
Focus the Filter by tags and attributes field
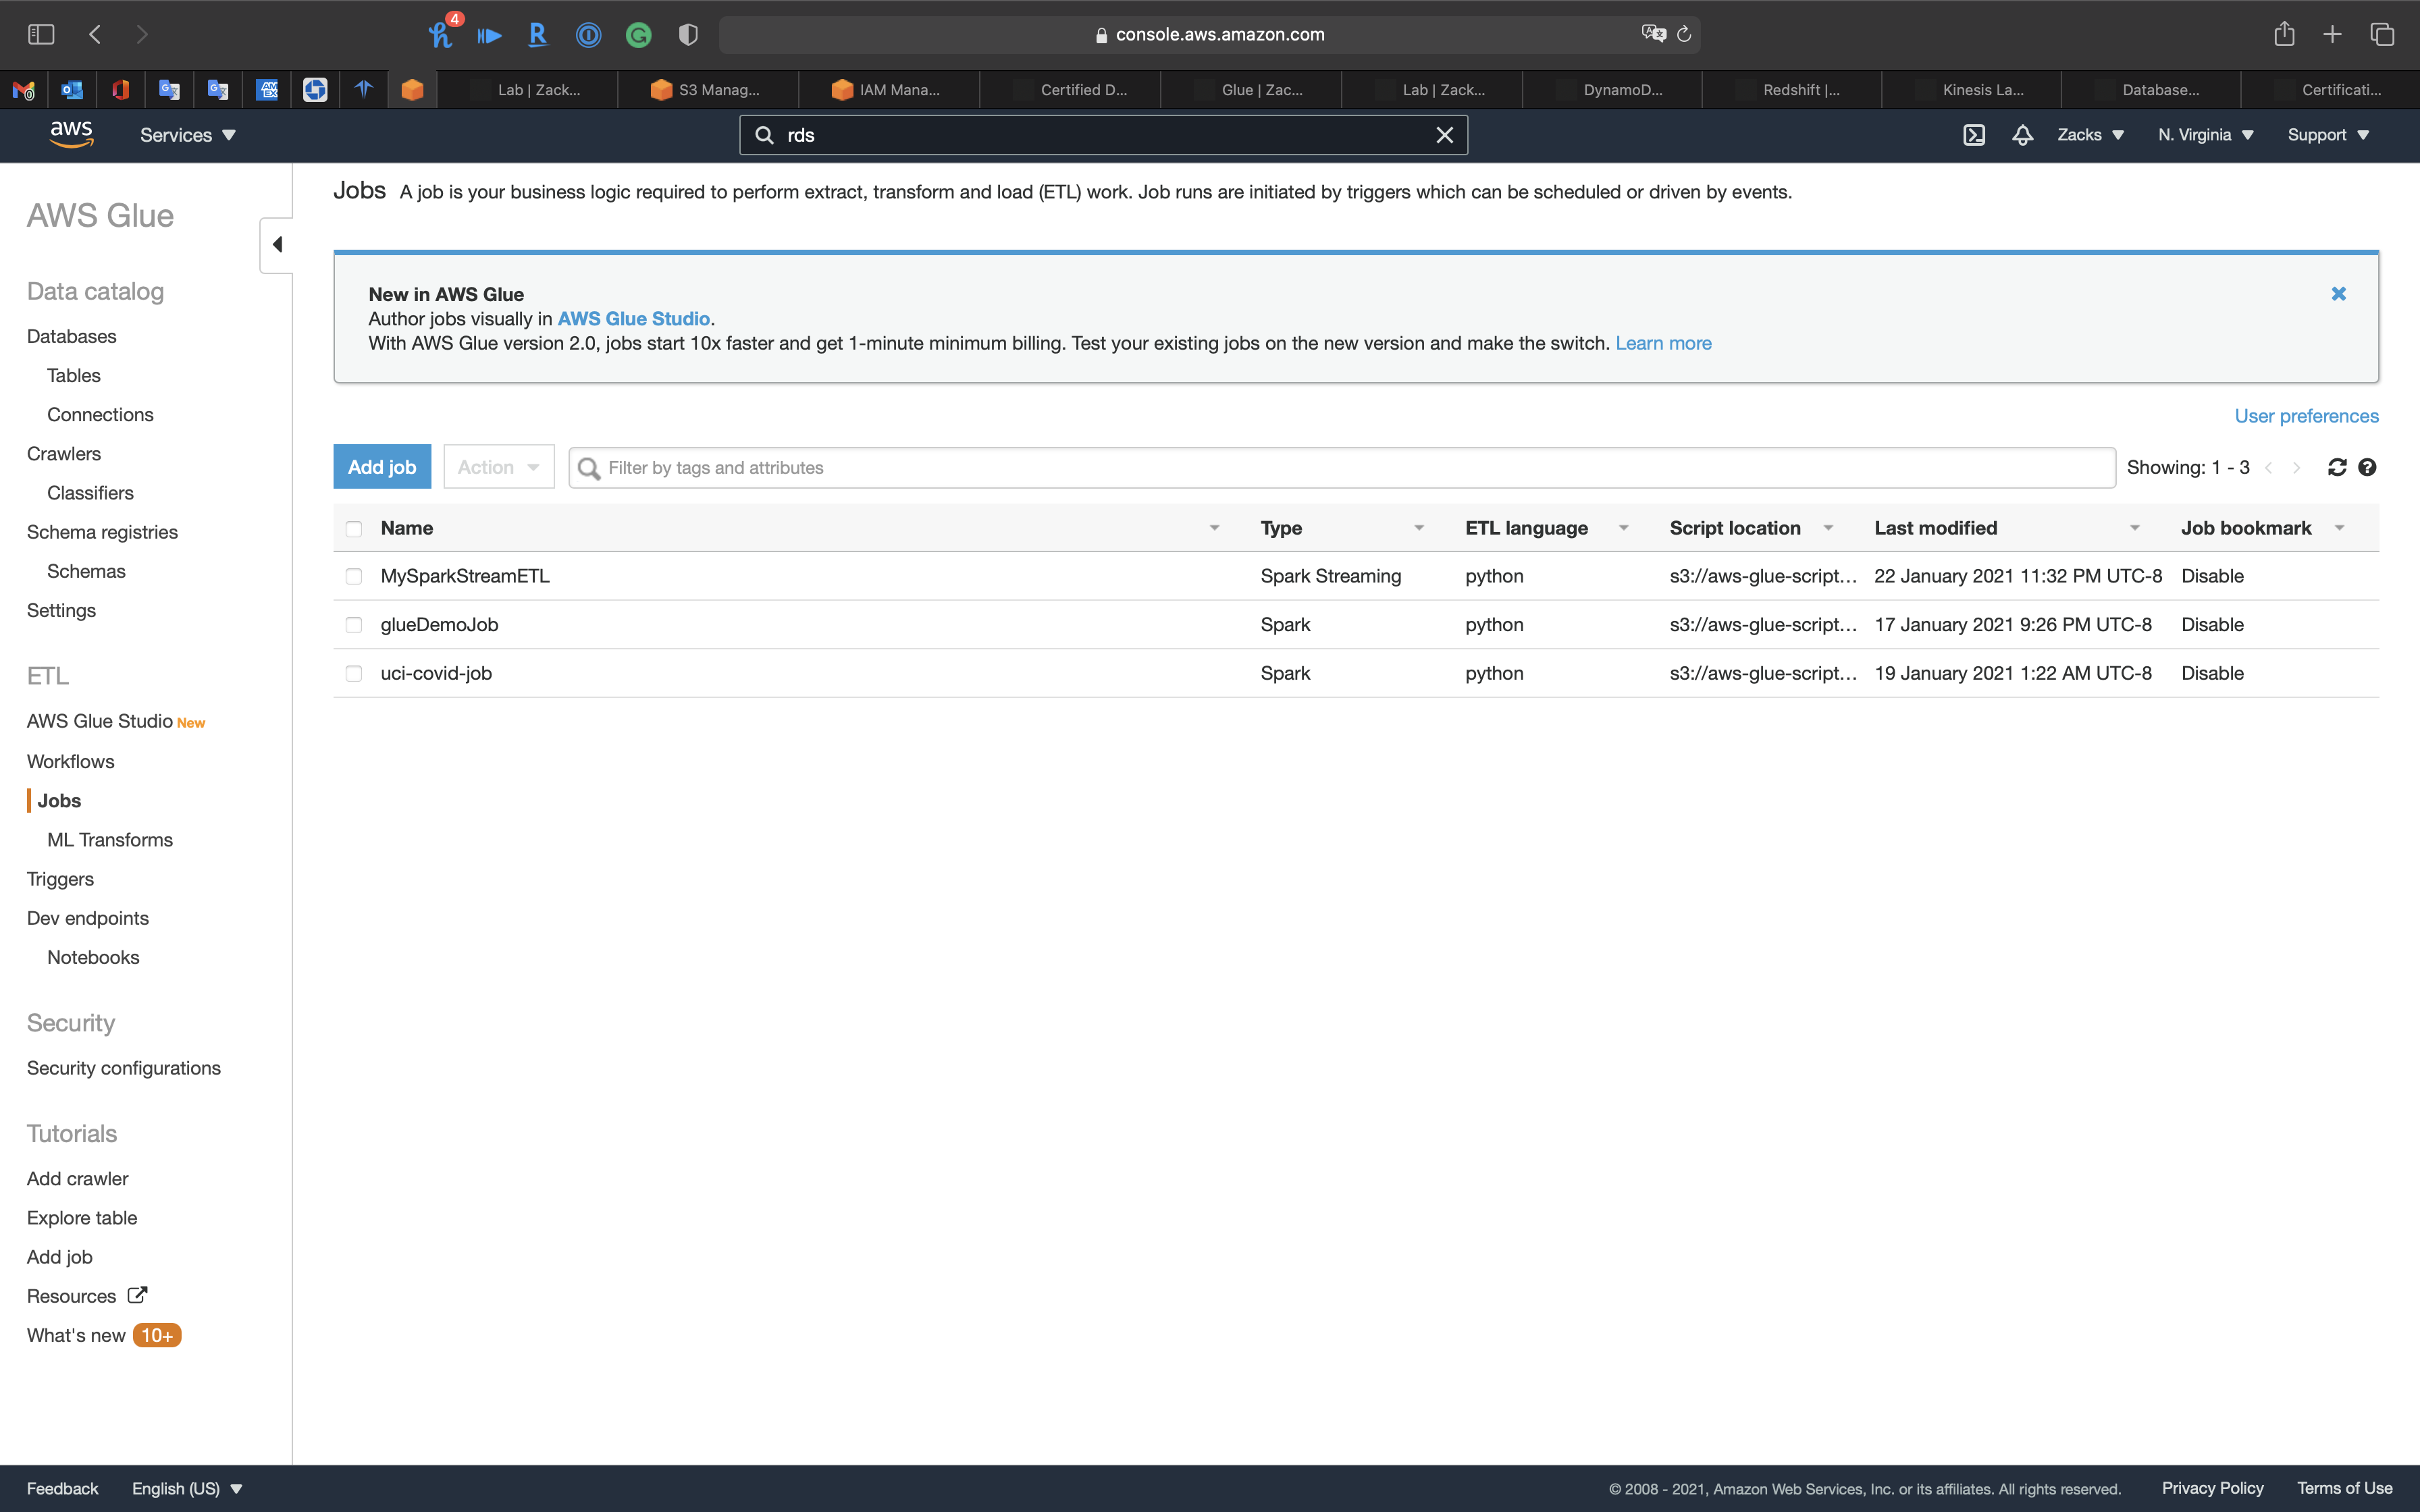point(1340,467)
